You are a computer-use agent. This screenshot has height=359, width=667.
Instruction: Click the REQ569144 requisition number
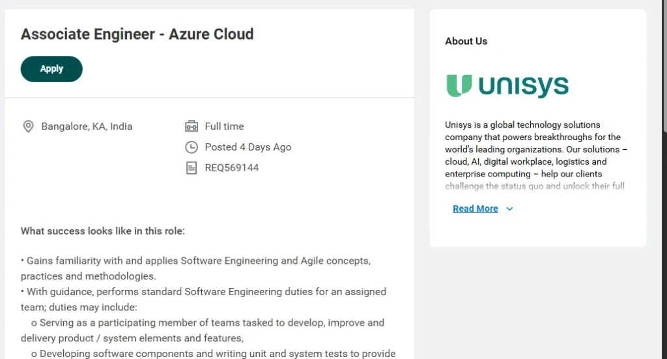(231, 168)
